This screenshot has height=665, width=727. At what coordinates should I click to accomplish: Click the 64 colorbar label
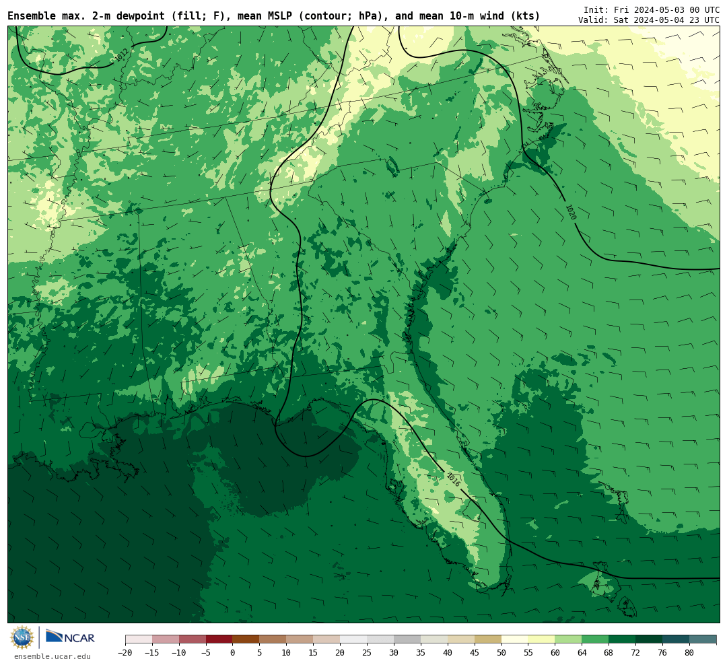pos(582,653)
